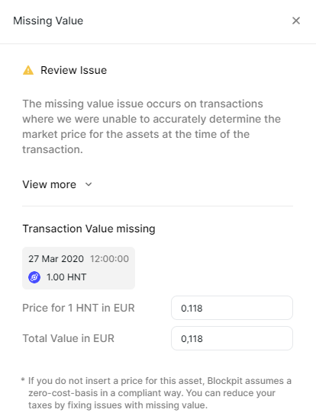Screen dimensions: 316x419
Task: Expand the View more chevron arrow
Action: (x=89, y=184)
